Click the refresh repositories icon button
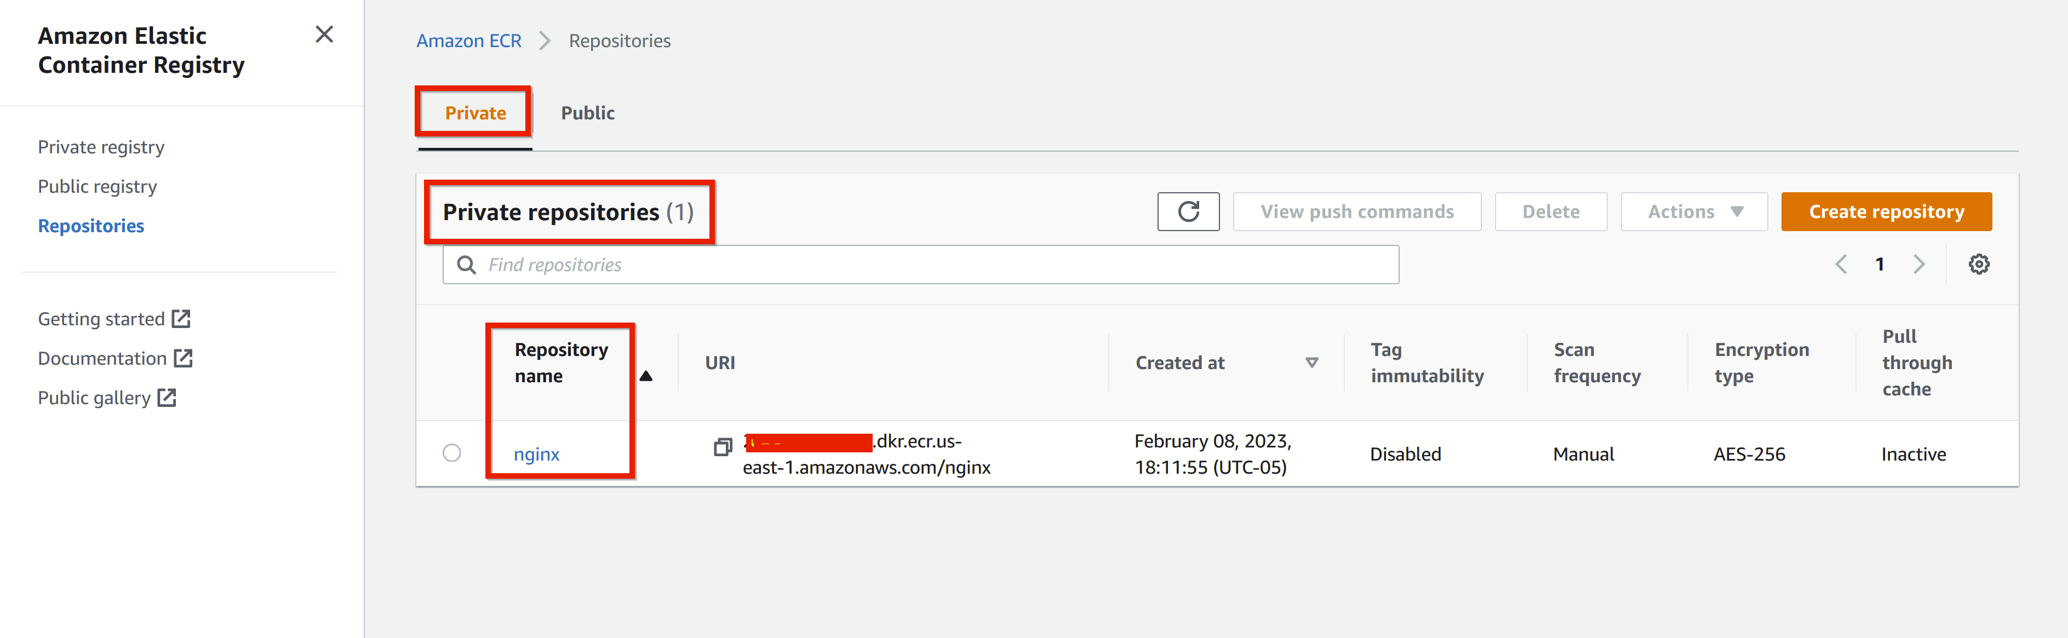This screenshot has width=2068, height=638. [1188, 212]
